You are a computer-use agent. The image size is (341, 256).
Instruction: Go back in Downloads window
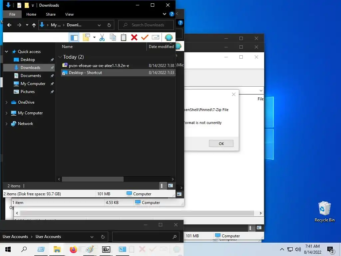click(x=9, y=25)
